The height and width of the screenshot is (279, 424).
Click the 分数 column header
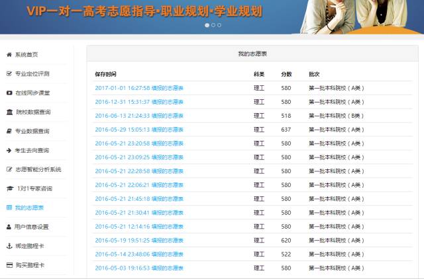[x=286, y=74]
